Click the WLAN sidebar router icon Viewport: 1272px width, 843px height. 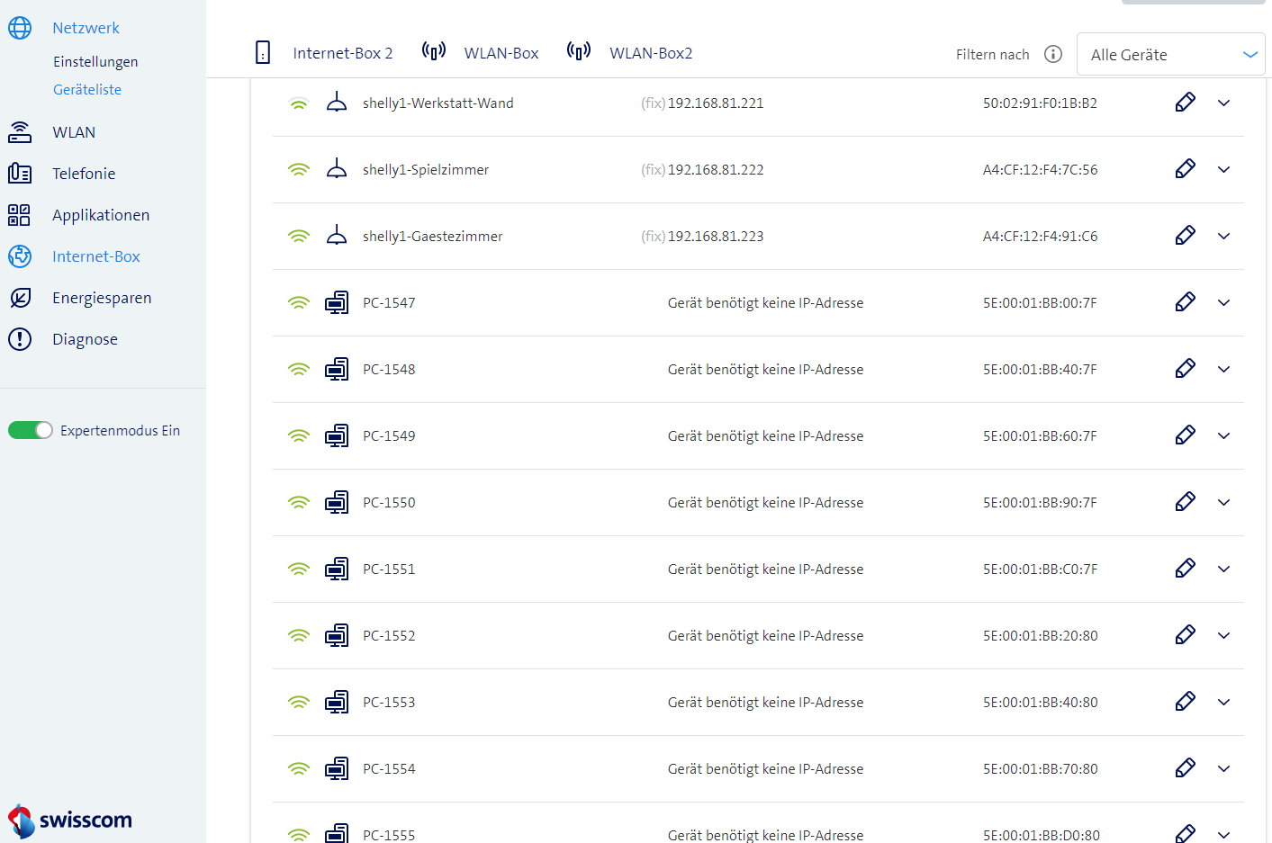coord(20,132)
